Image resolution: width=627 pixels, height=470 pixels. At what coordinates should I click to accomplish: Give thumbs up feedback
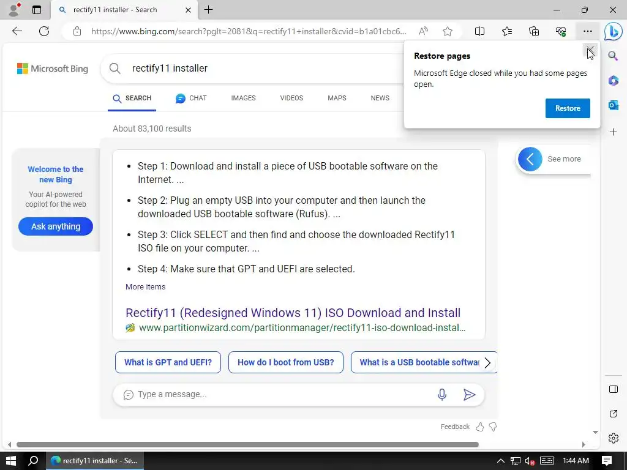[480, 427]
